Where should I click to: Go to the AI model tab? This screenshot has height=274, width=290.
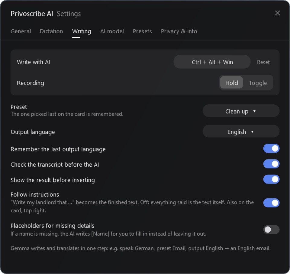[112, 31]
